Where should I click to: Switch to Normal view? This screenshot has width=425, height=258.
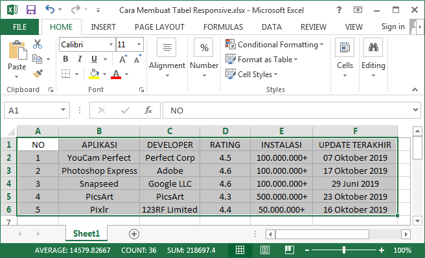coord(240,250)
